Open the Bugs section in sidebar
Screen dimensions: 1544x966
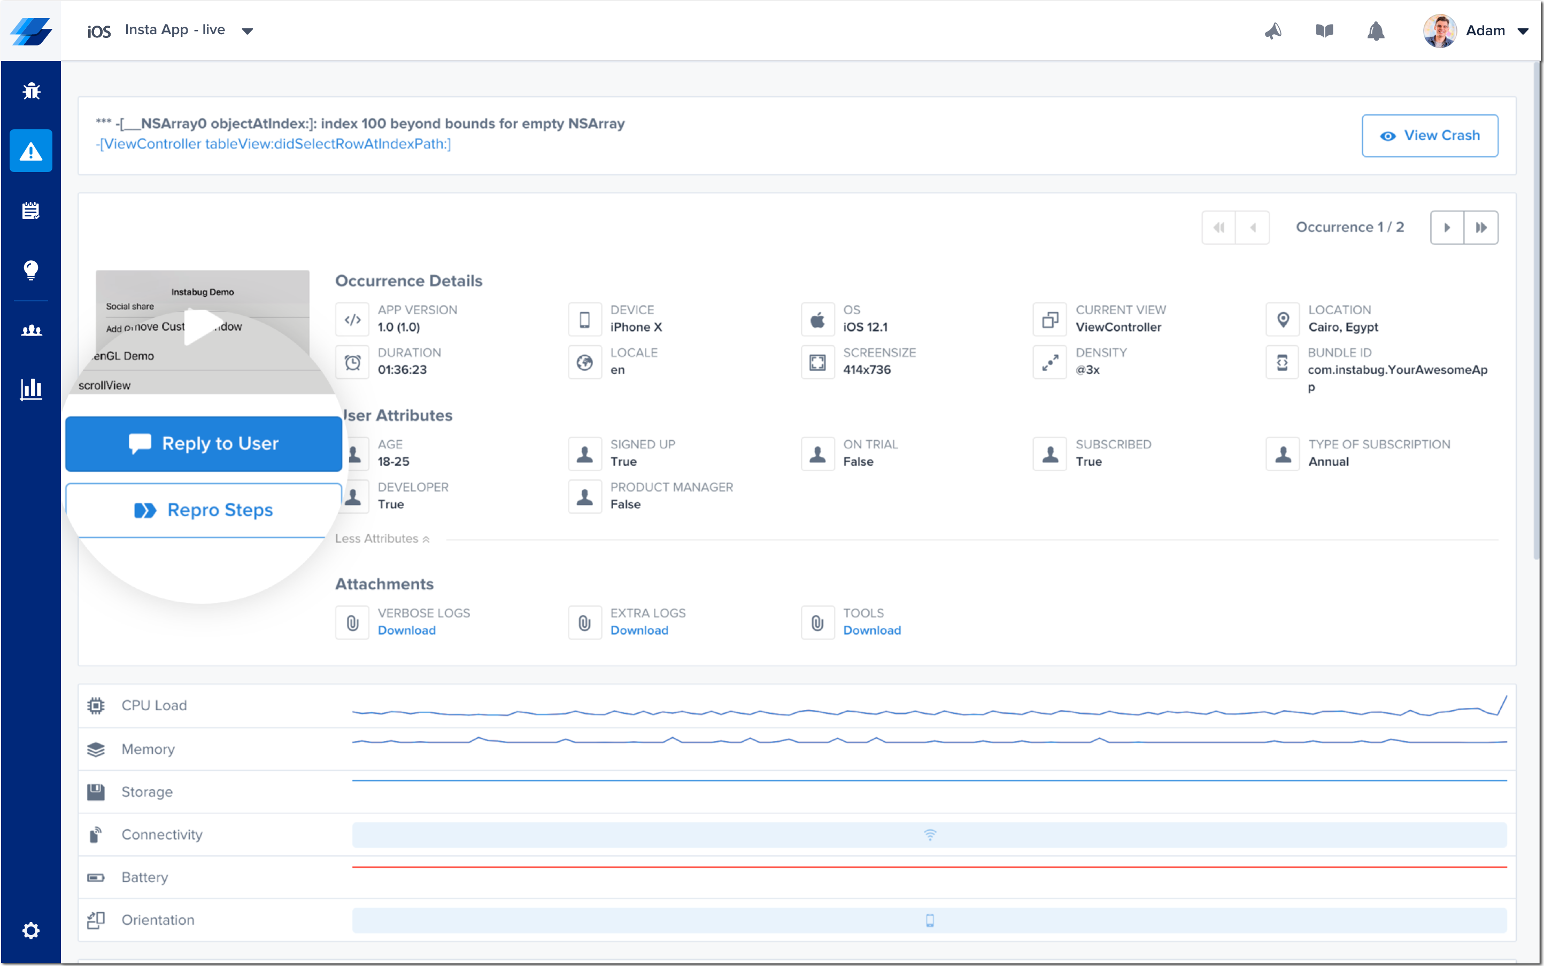pos(30,91)
